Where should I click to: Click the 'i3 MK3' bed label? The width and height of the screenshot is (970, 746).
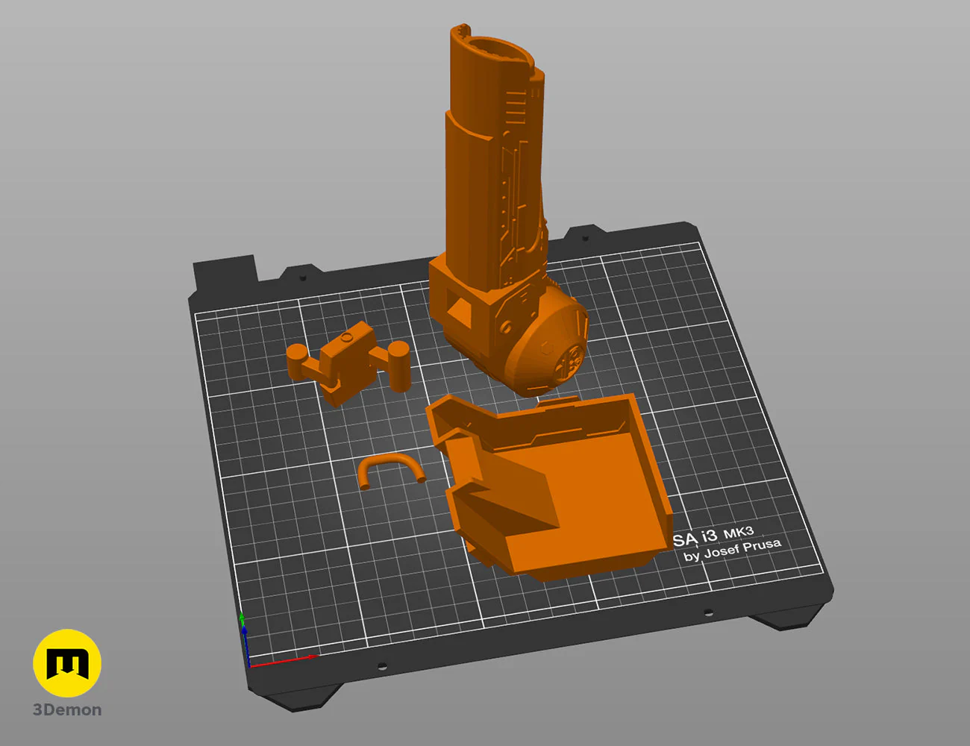pyautogui.click(x=727, y=533)
